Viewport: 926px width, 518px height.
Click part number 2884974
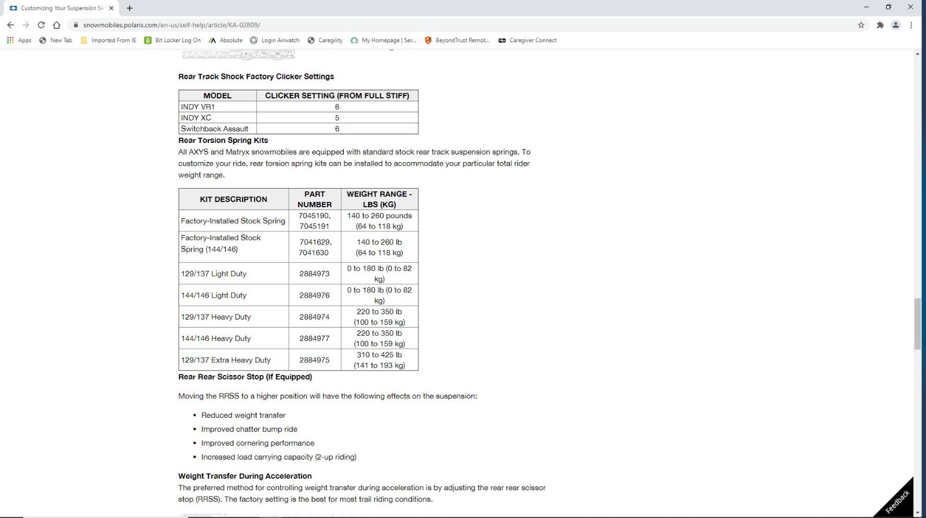[x=315, y=317]
